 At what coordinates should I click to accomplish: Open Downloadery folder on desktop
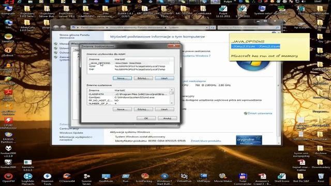coord(320,164)
